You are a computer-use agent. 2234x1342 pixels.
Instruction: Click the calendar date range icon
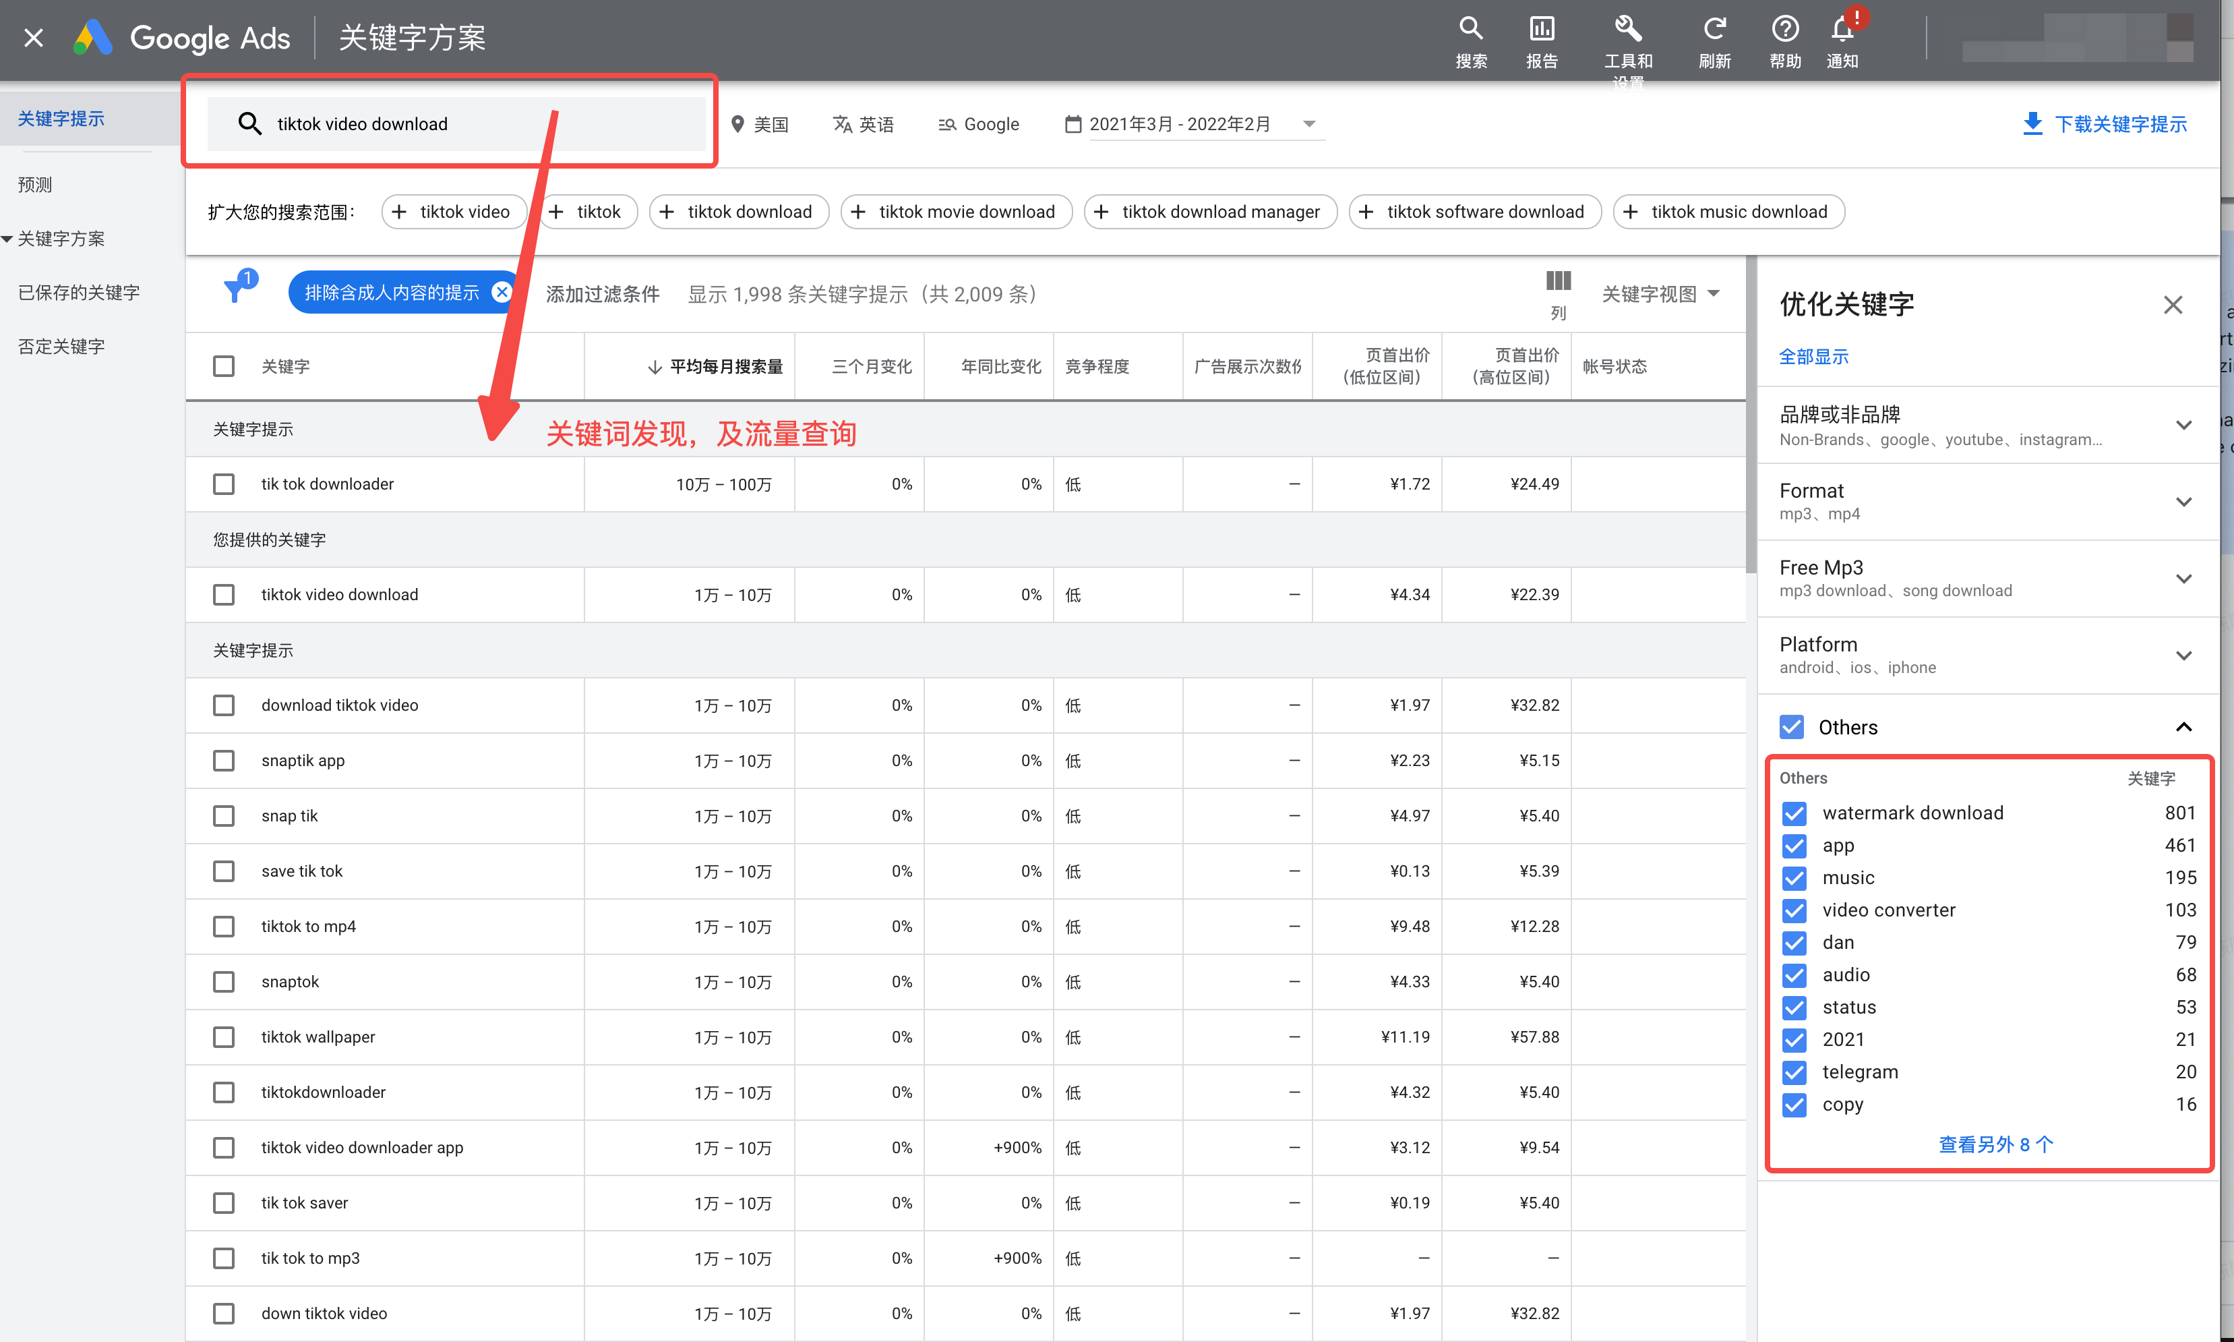[1073, 124]
